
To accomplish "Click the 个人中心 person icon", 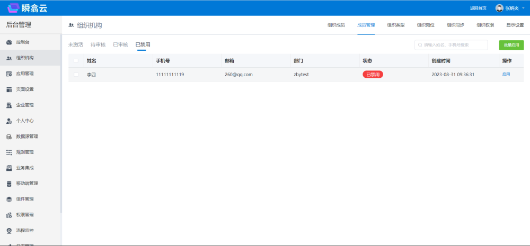I will pos(9,121).
